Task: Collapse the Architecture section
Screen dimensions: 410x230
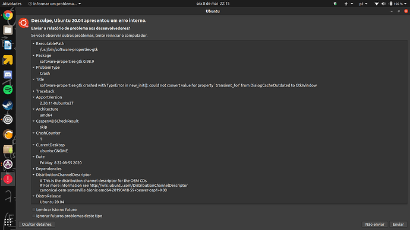Action: [x=33, y=109]
